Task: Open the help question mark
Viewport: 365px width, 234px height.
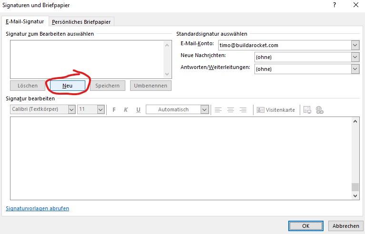Action: tap(335, 5)
